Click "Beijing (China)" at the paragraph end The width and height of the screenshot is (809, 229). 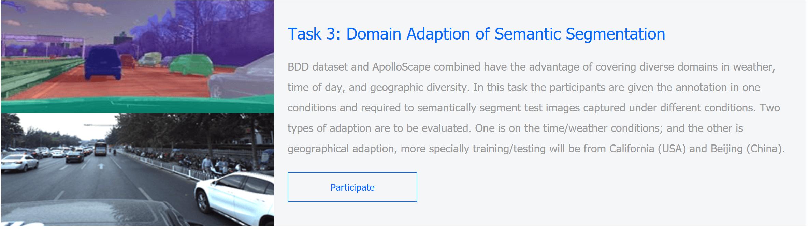(x=747, y=149)
